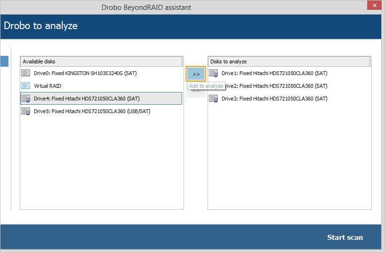Select the Drive4 Fixed Hitachi label text

click(x=86, y=99)
